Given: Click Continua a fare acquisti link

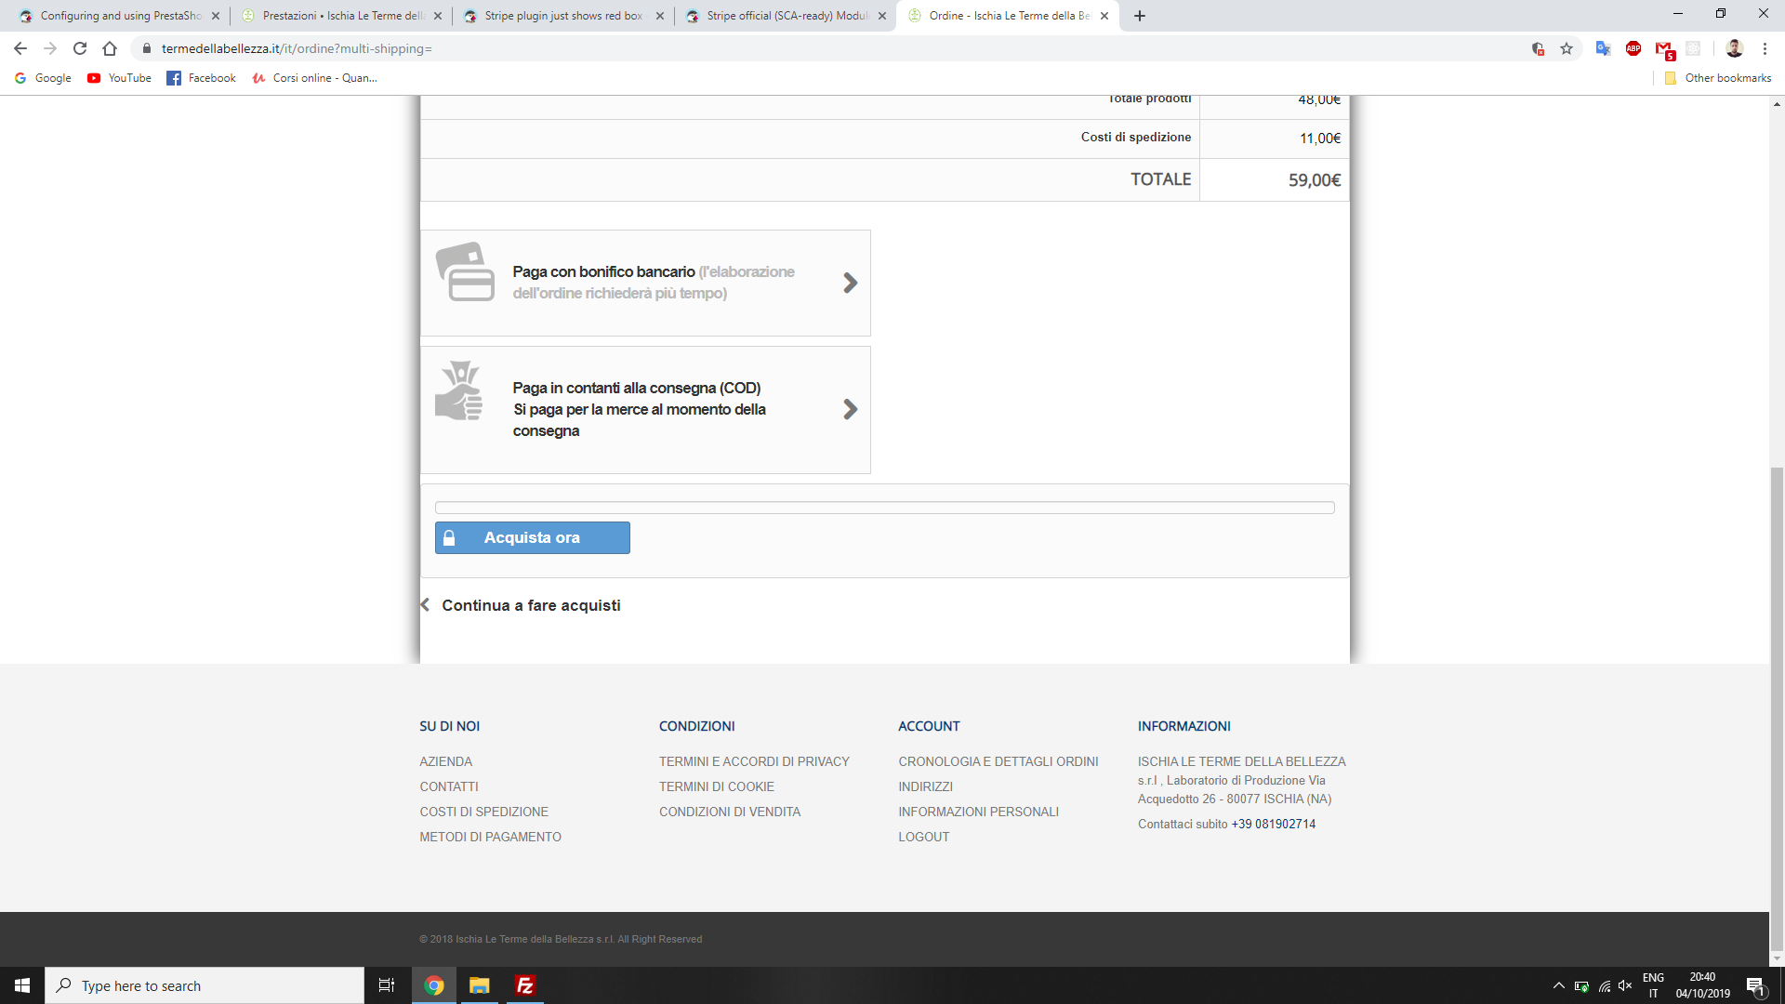Looking at the screenshot, I should pos(530,605).
